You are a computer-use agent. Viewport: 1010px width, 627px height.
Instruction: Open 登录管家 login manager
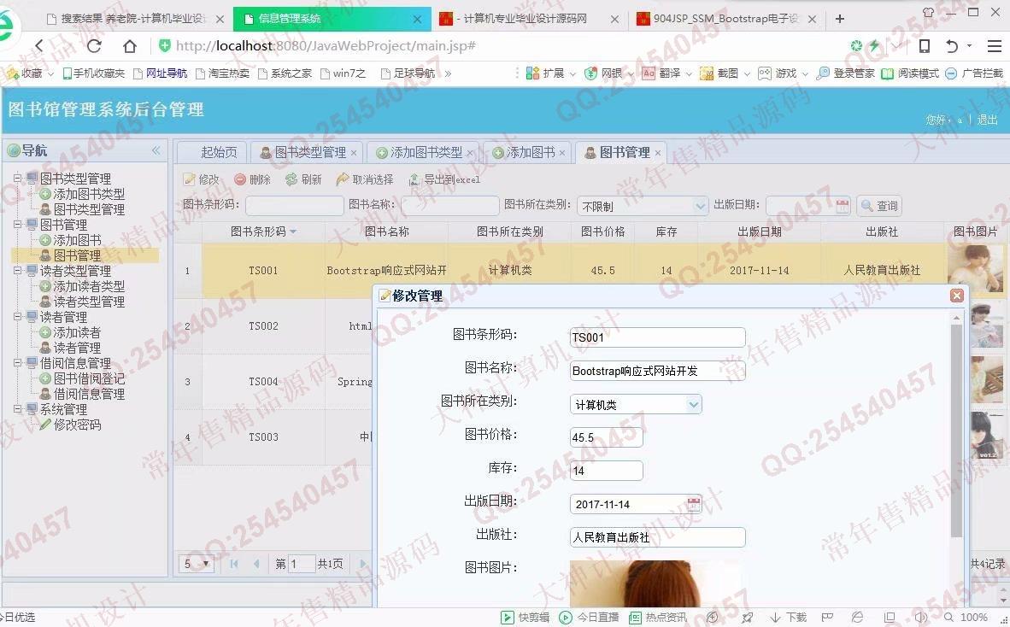845,73
